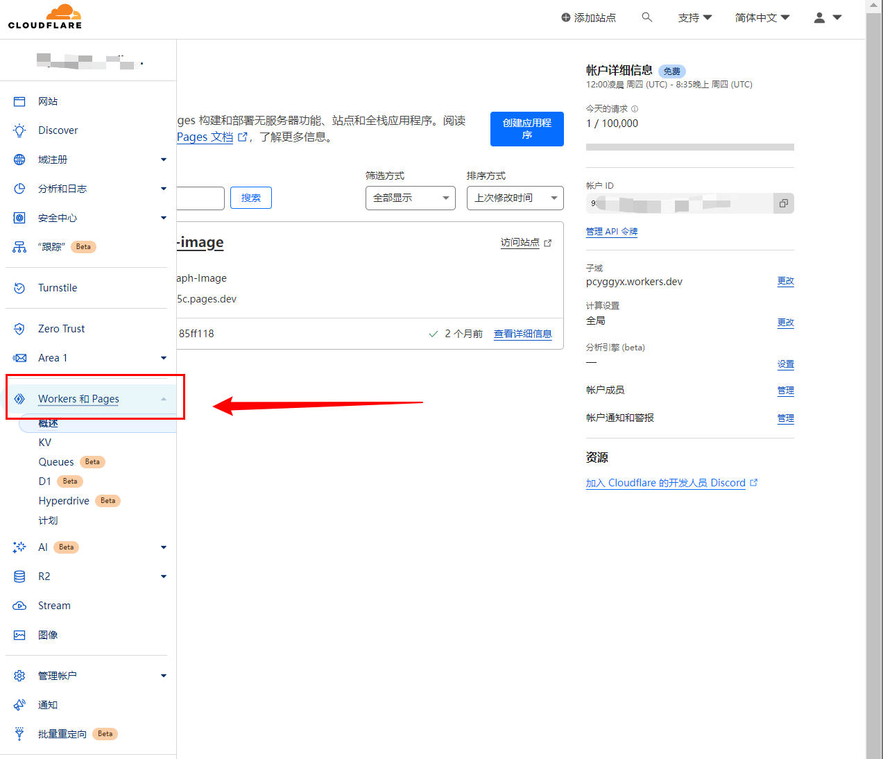The height and width of the screenshot is (759, 883).
Task: Open Hyperdrive in the sidebar
Action: pyautogui.click(x=64, y=501)
